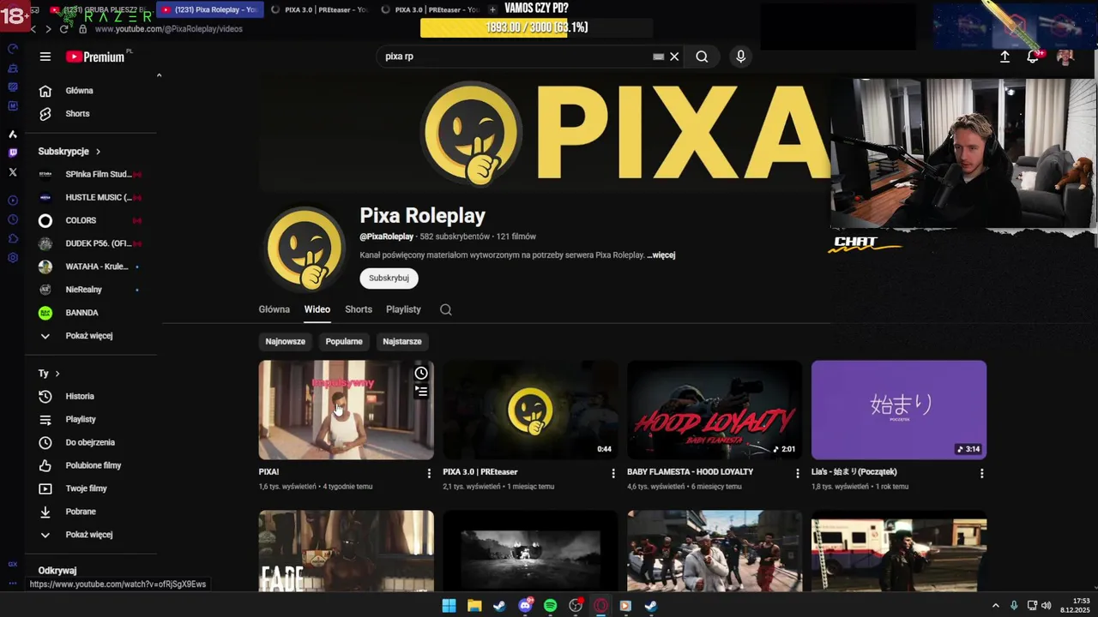Select the Najstarsze sort chip

(402, 341)
